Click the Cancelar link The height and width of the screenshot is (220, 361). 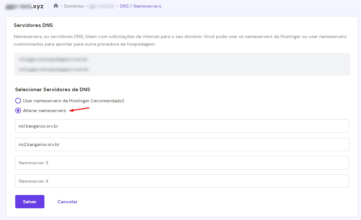pyautogui.click(x=67, y=202)
